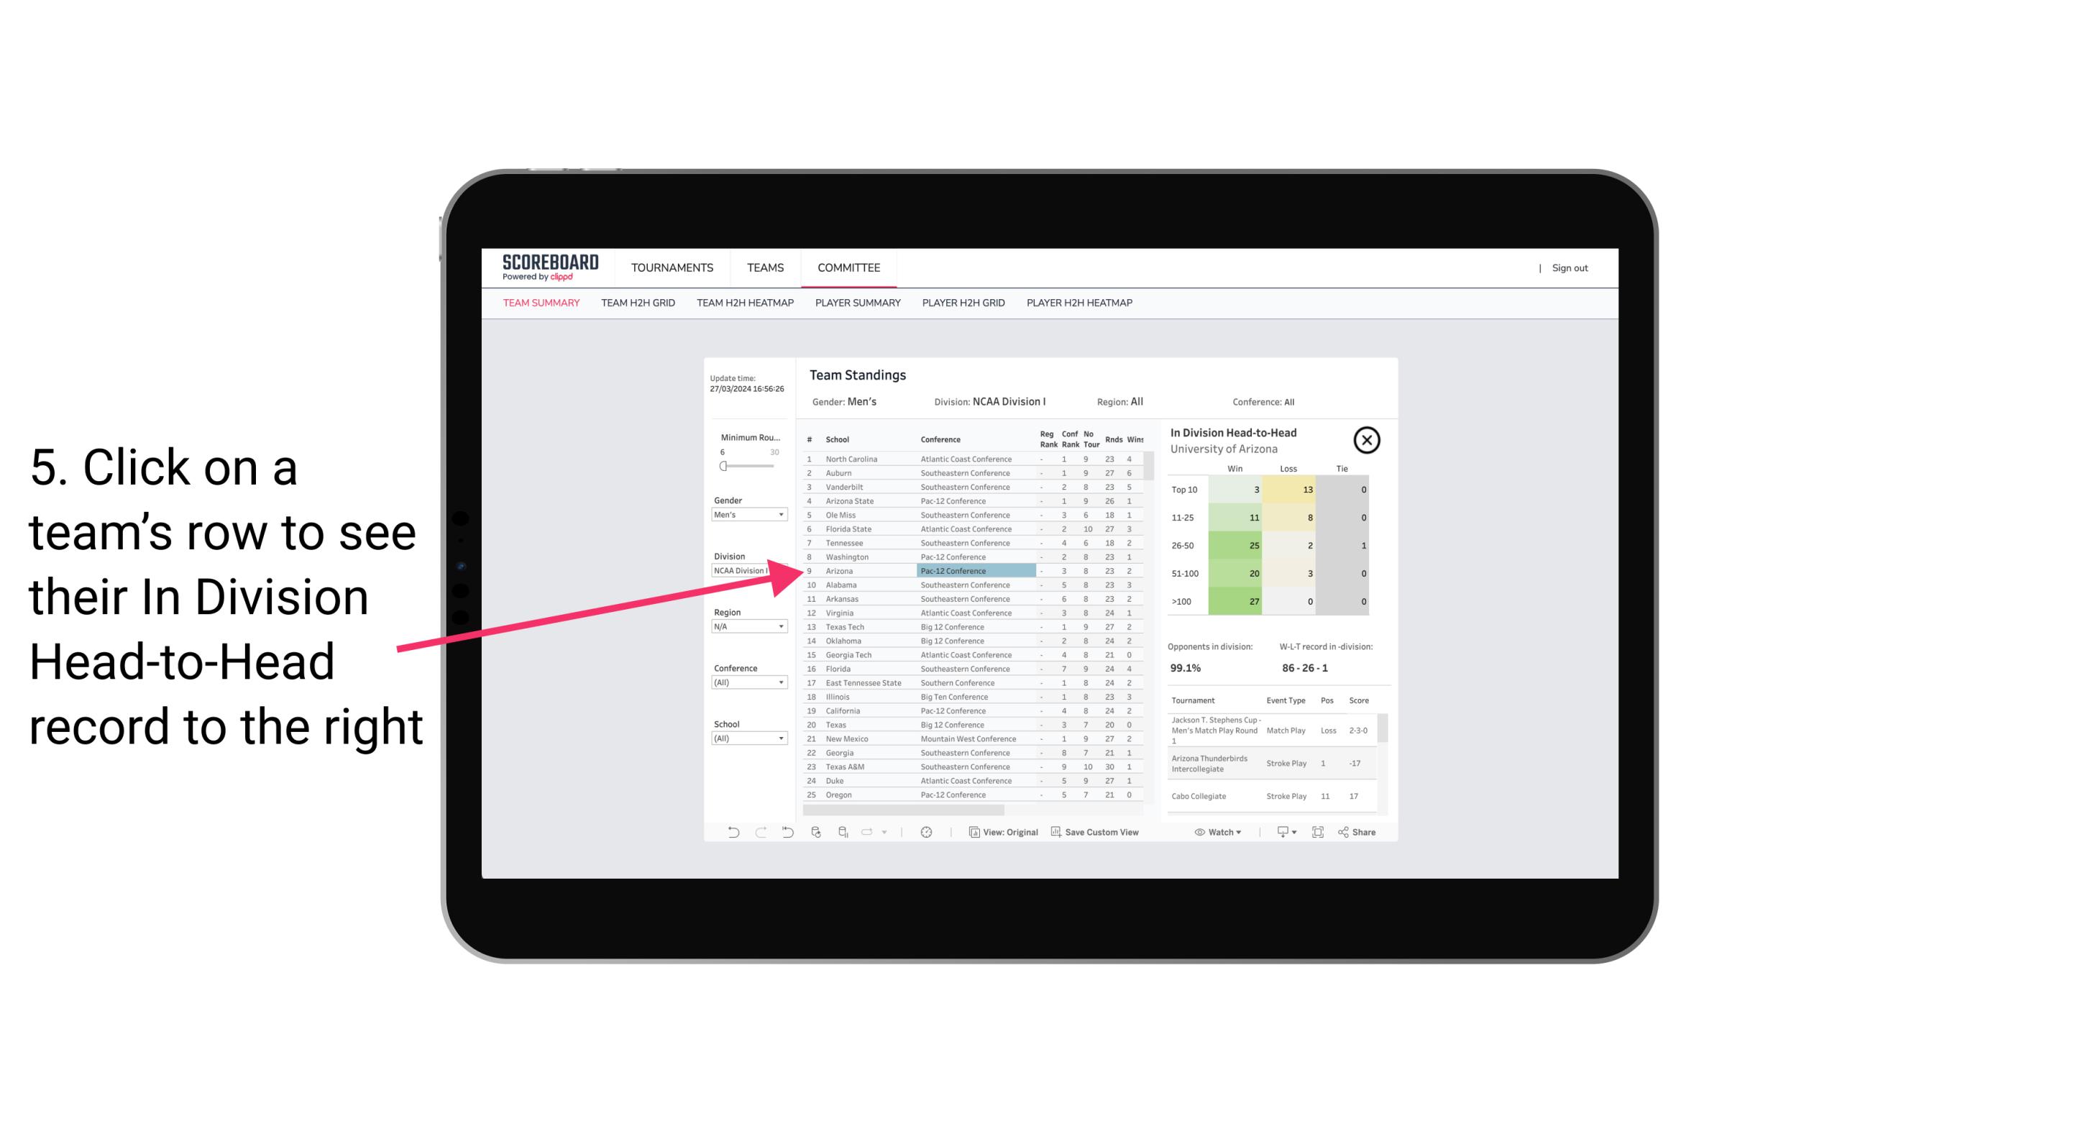Viewport: 2093px width, 1126px height.
Task: Click the Refresh/Reset time icon
Action: coord(928,832)
